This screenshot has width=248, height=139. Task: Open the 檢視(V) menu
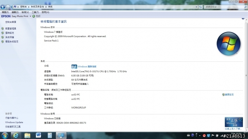(x=25, y=12)
